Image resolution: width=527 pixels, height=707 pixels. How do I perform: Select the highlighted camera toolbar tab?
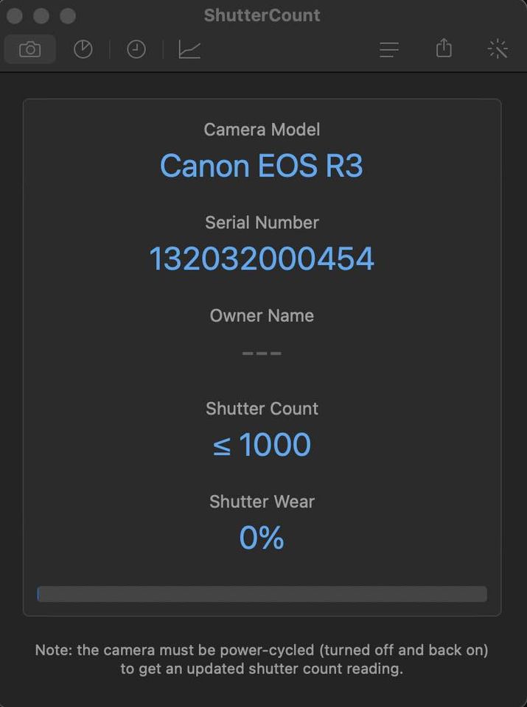click(29, 49)
